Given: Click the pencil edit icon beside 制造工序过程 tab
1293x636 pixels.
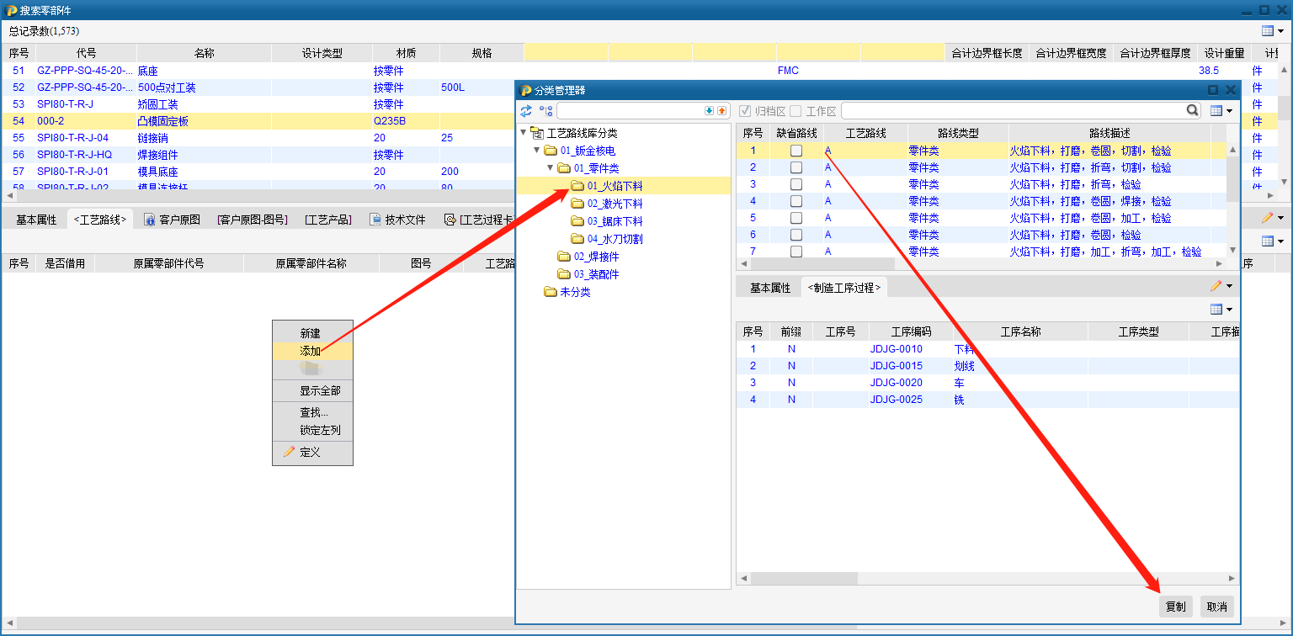Looking at the screenshot, I should coord(1216,287).
